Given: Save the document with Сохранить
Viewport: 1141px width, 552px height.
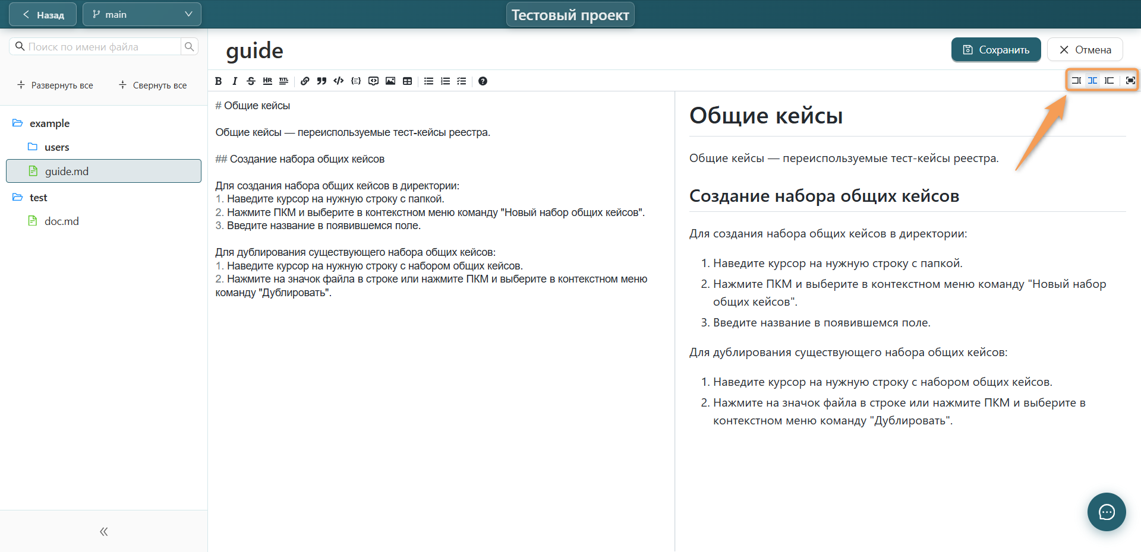Looking at the screenshot, I should [x=996, y=50].
